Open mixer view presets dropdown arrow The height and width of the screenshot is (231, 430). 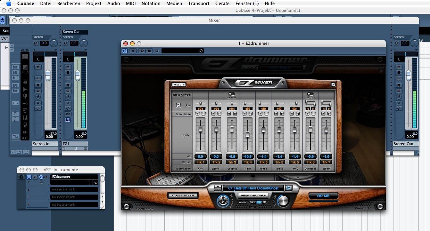coord(12,152)
